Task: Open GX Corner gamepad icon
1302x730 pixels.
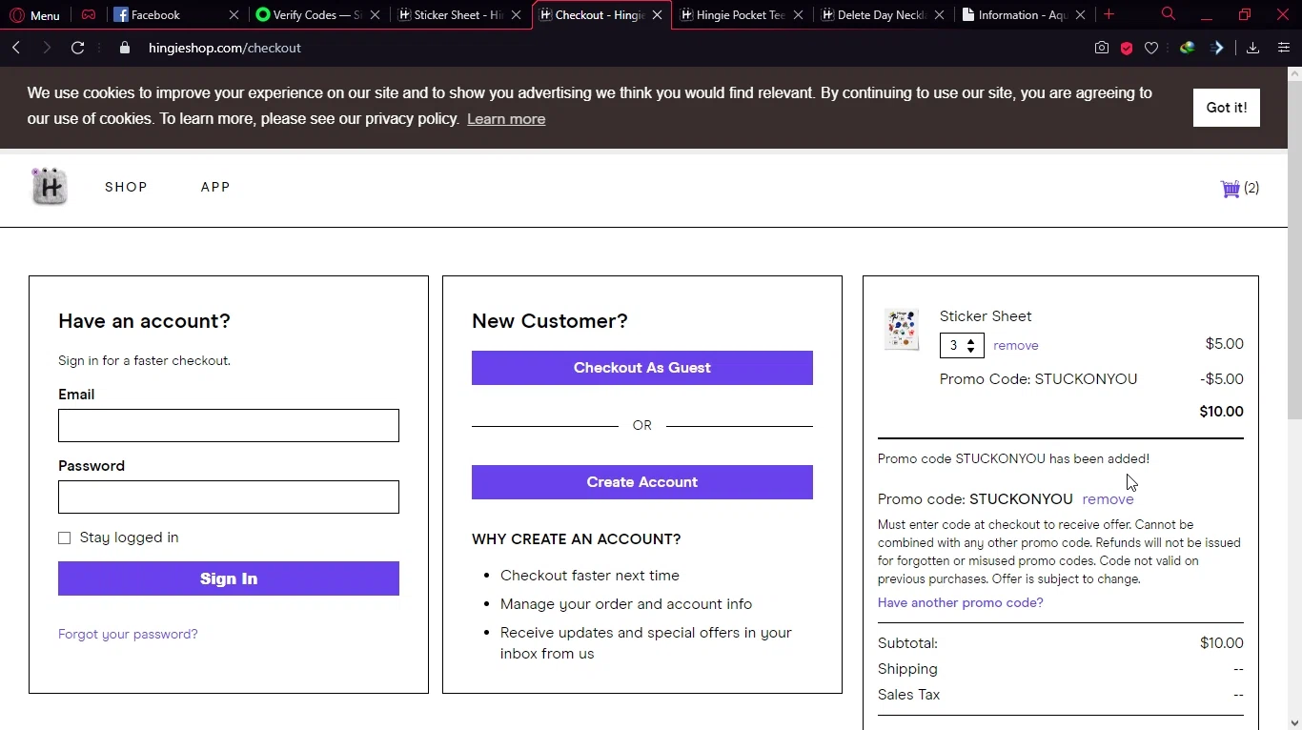Action: [89, 15]
